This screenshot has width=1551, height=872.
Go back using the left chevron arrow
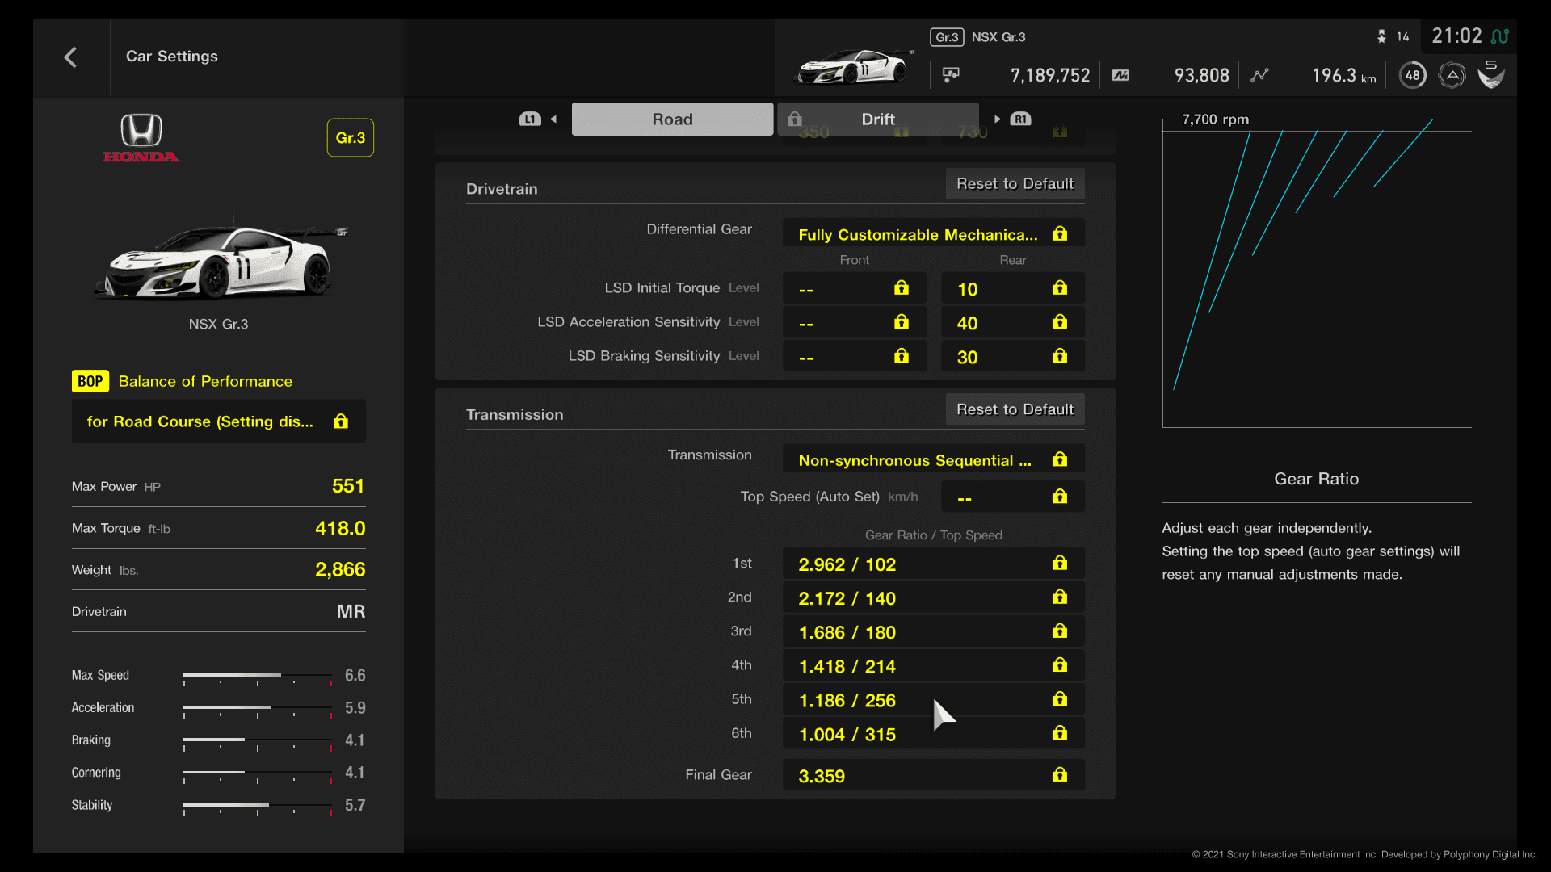(x=70, y=57)
